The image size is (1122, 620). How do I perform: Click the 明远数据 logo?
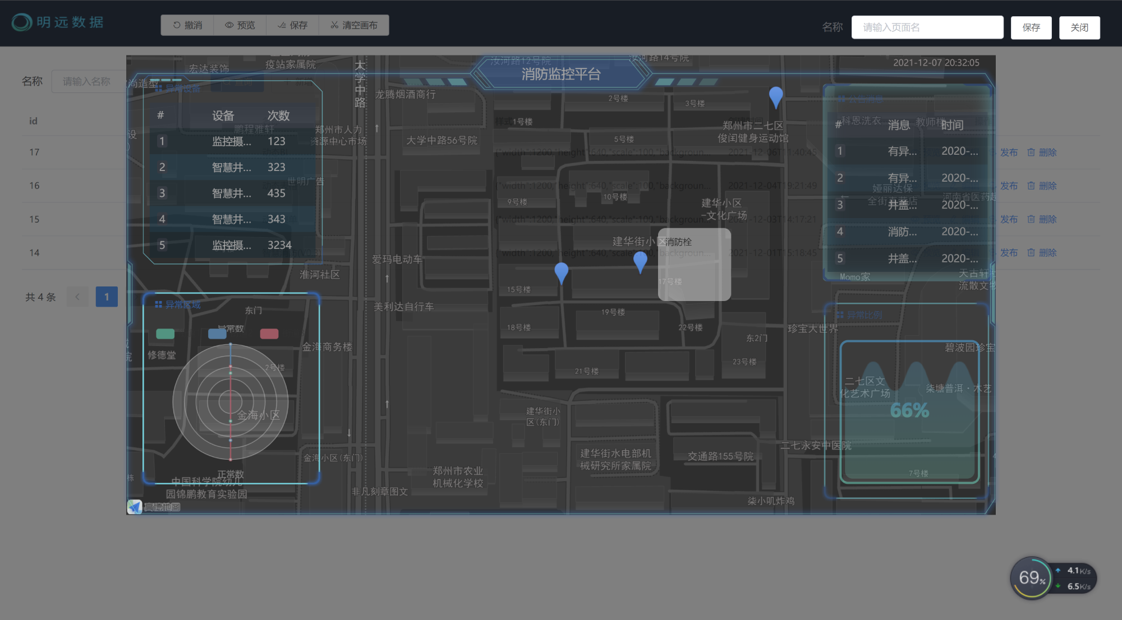click(58, 22)
